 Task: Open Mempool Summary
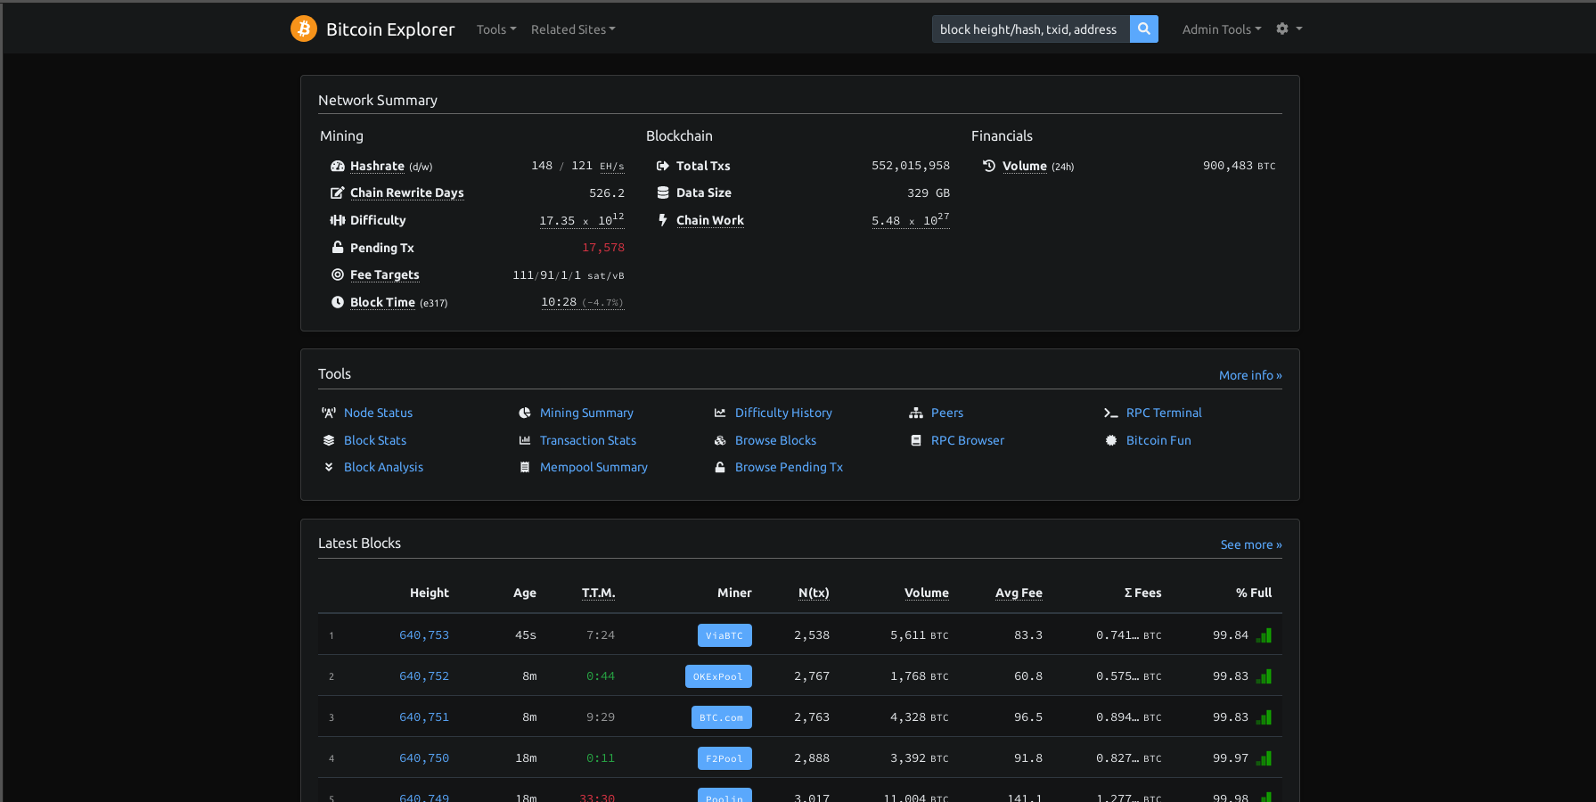coord(593,467)
